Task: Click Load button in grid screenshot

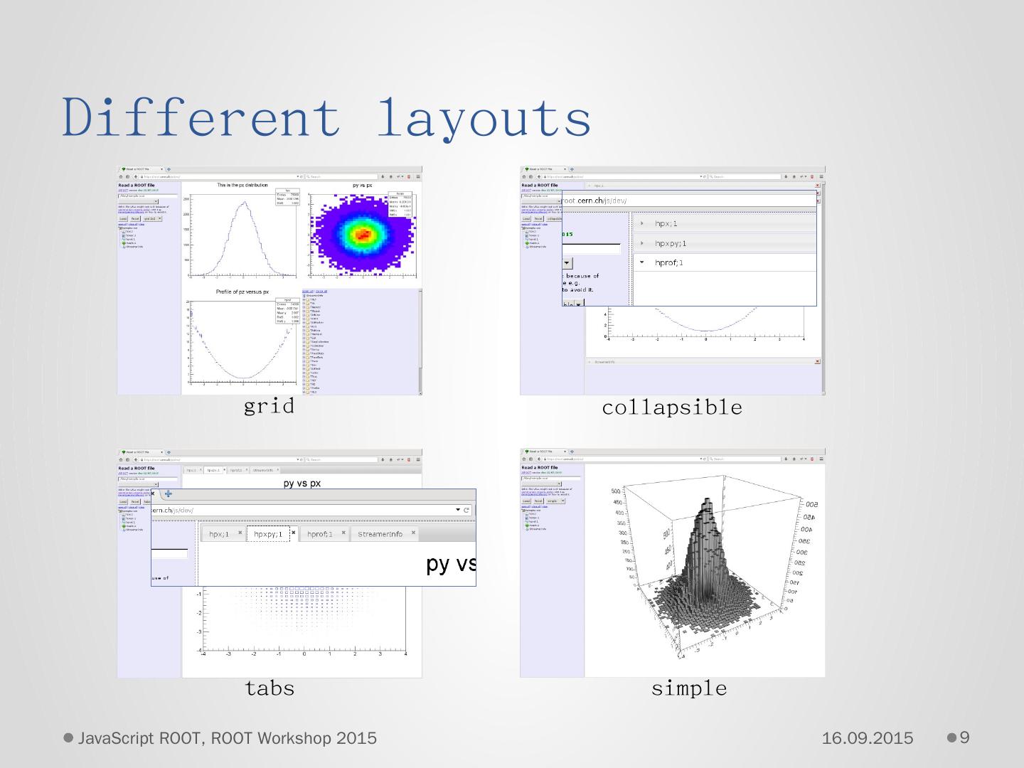Action: [x=123, y=219]
